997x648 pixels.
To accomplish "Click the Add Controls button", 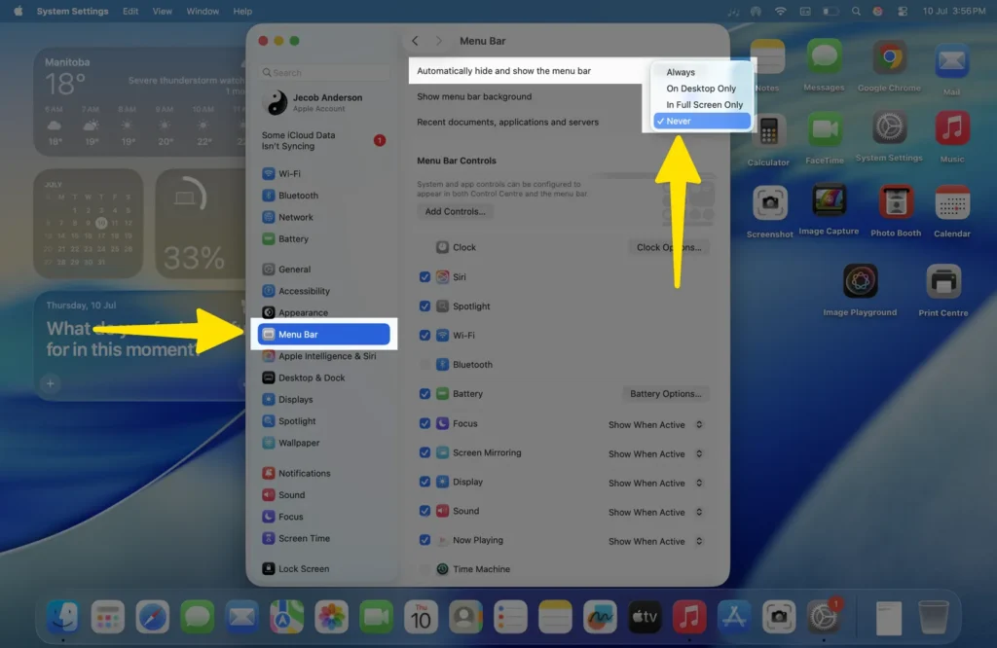I will coord(455,211).
